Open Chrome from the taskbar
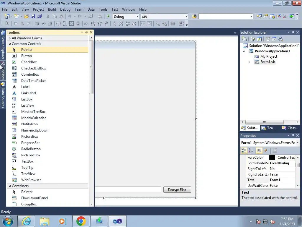302x227 pixels. [81, 221]
